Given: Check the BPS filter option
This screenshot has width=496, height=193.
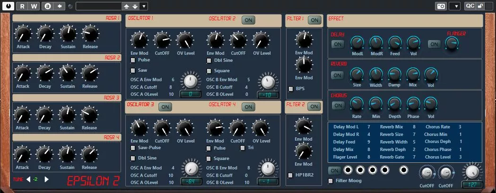Looking at the screenshot, I should click(291, 88).
